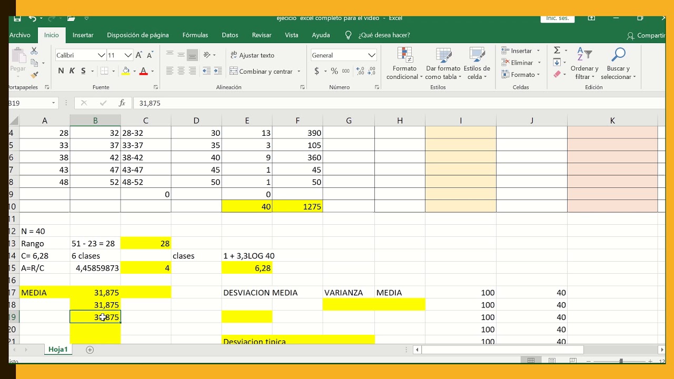This screenshot has width=674, height=379.
Task: Switch to Disposición de página tab
Action: click(138, 35)
